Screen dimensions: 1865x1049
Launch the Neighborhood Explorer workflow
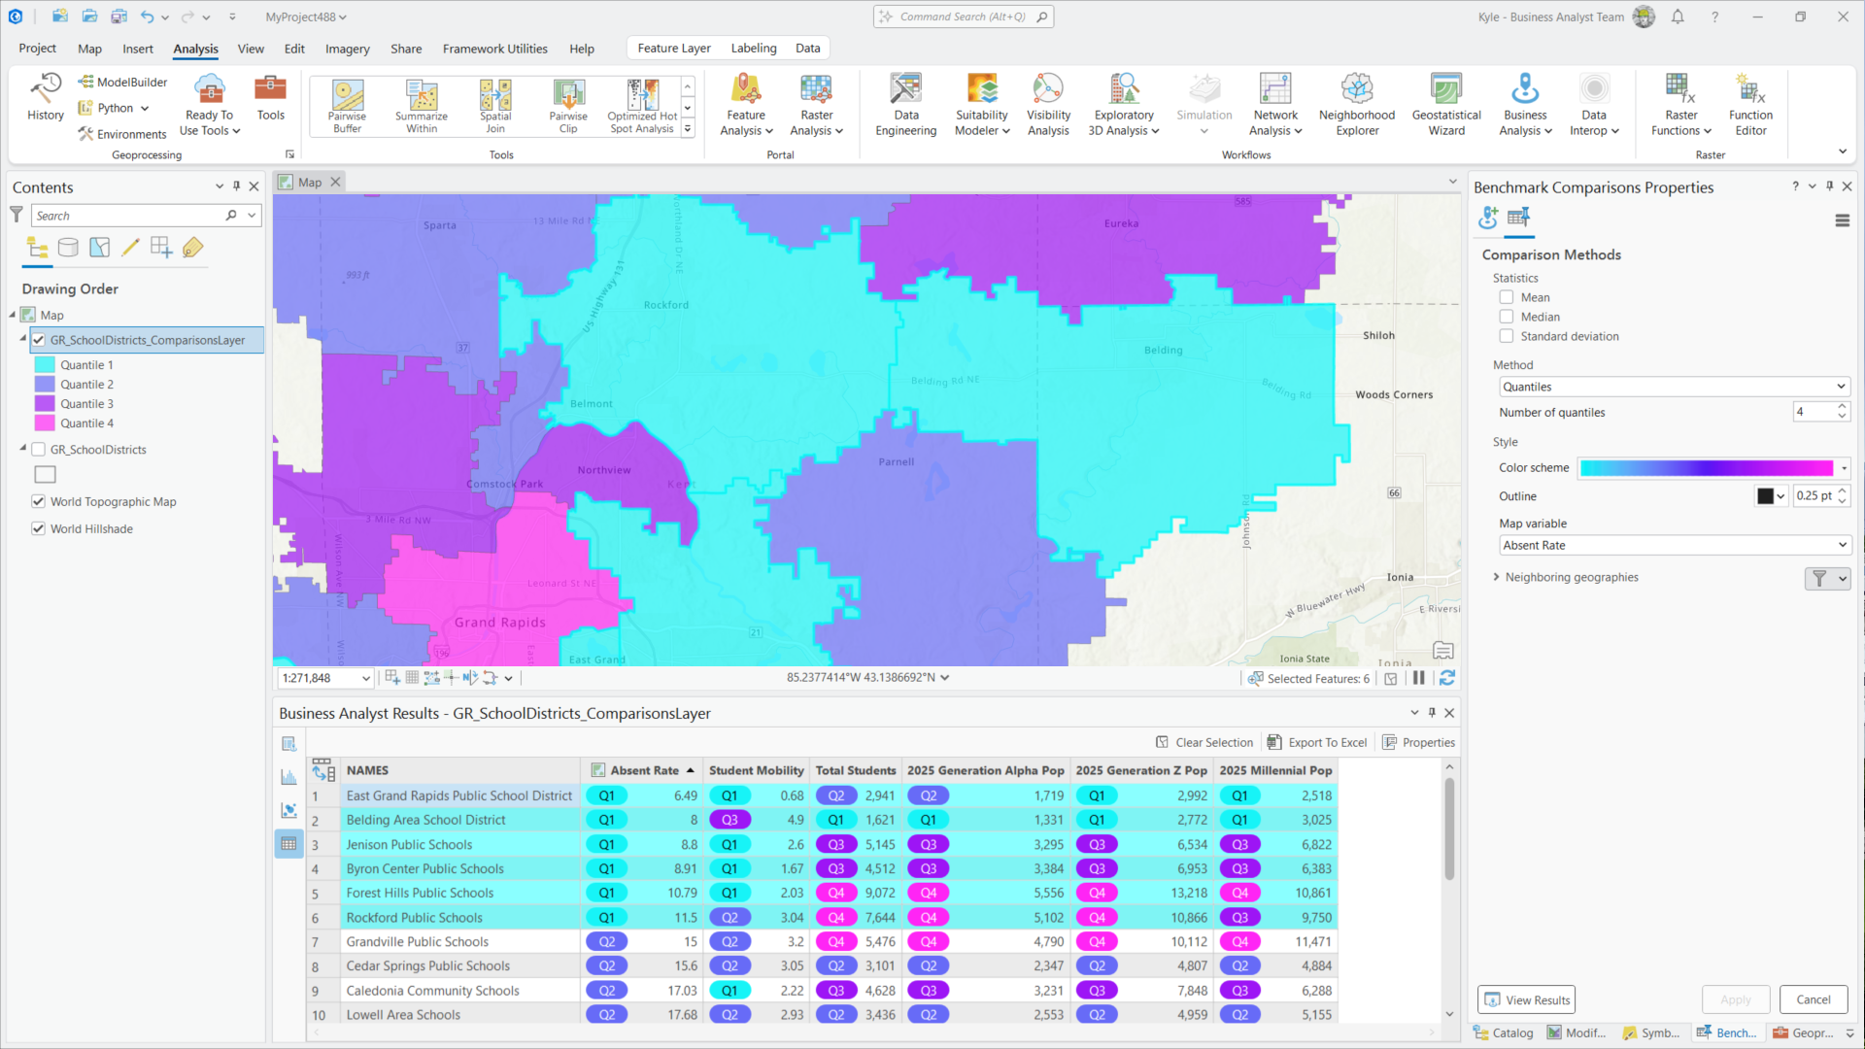pos(1356,105)
